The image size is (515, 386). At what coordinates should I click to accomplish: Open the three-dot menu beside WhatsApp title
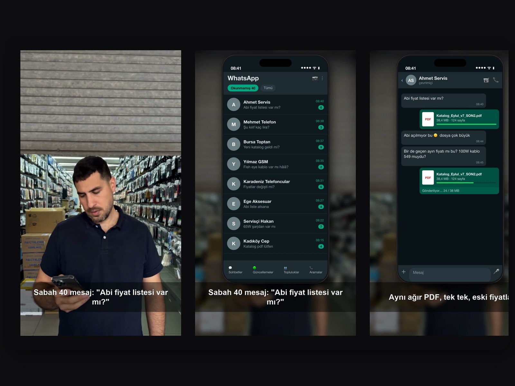point(322,78)
